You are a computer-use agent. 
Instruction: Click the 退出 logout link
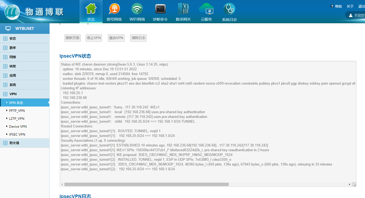361,6
